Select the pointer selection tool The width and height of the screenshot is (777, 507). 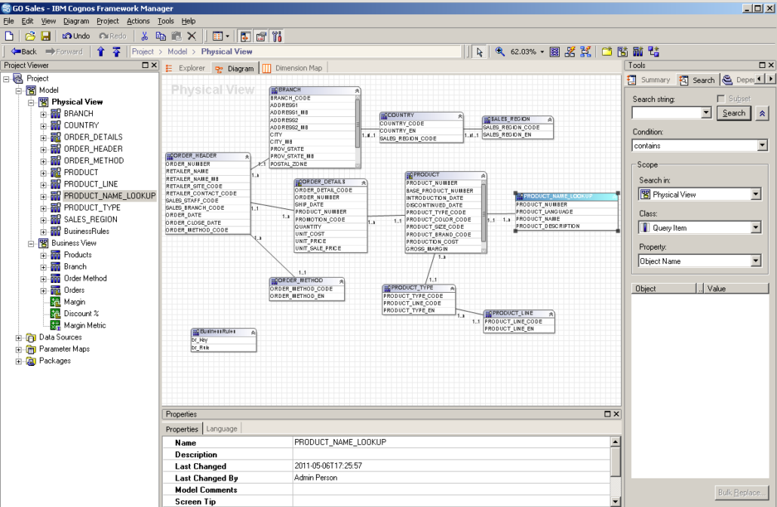coord(479,51)
